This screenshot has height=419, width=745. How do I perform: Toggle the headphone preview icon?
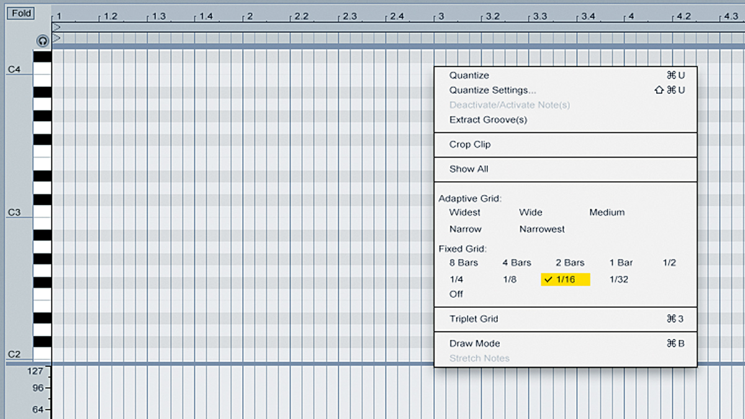pyautogui.click(x=42, y=41)
